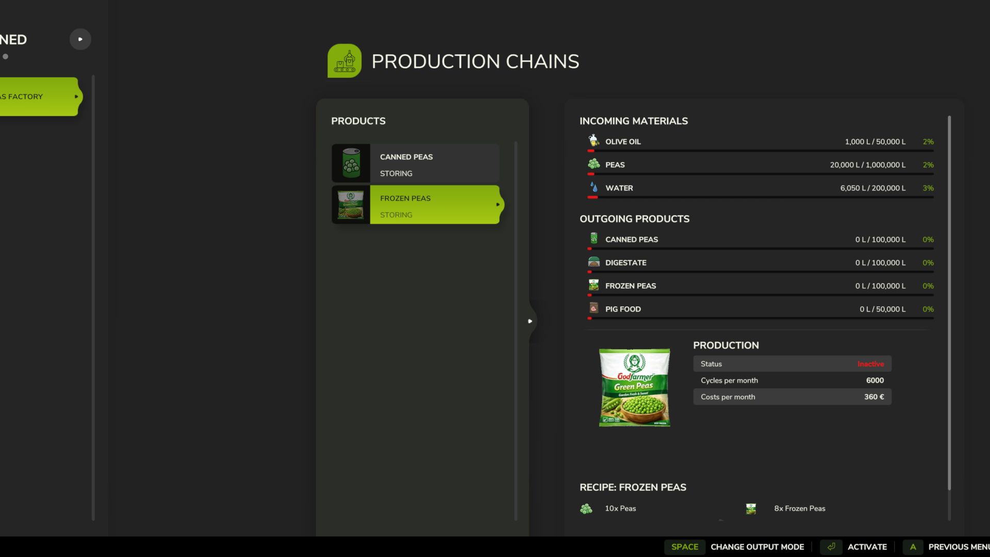Screen dimensions: 990x557
Task: Go to next page with round arrow button
Action: [80, 39]
